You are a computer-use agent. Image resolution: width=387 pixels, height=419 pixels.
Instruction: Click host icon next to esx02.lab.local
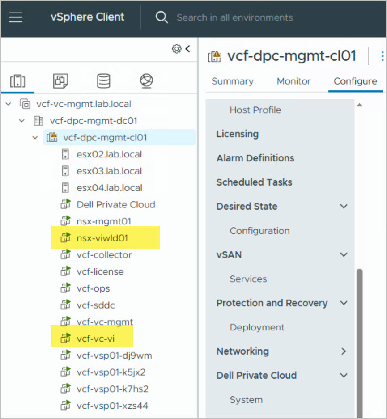(65, 154)
